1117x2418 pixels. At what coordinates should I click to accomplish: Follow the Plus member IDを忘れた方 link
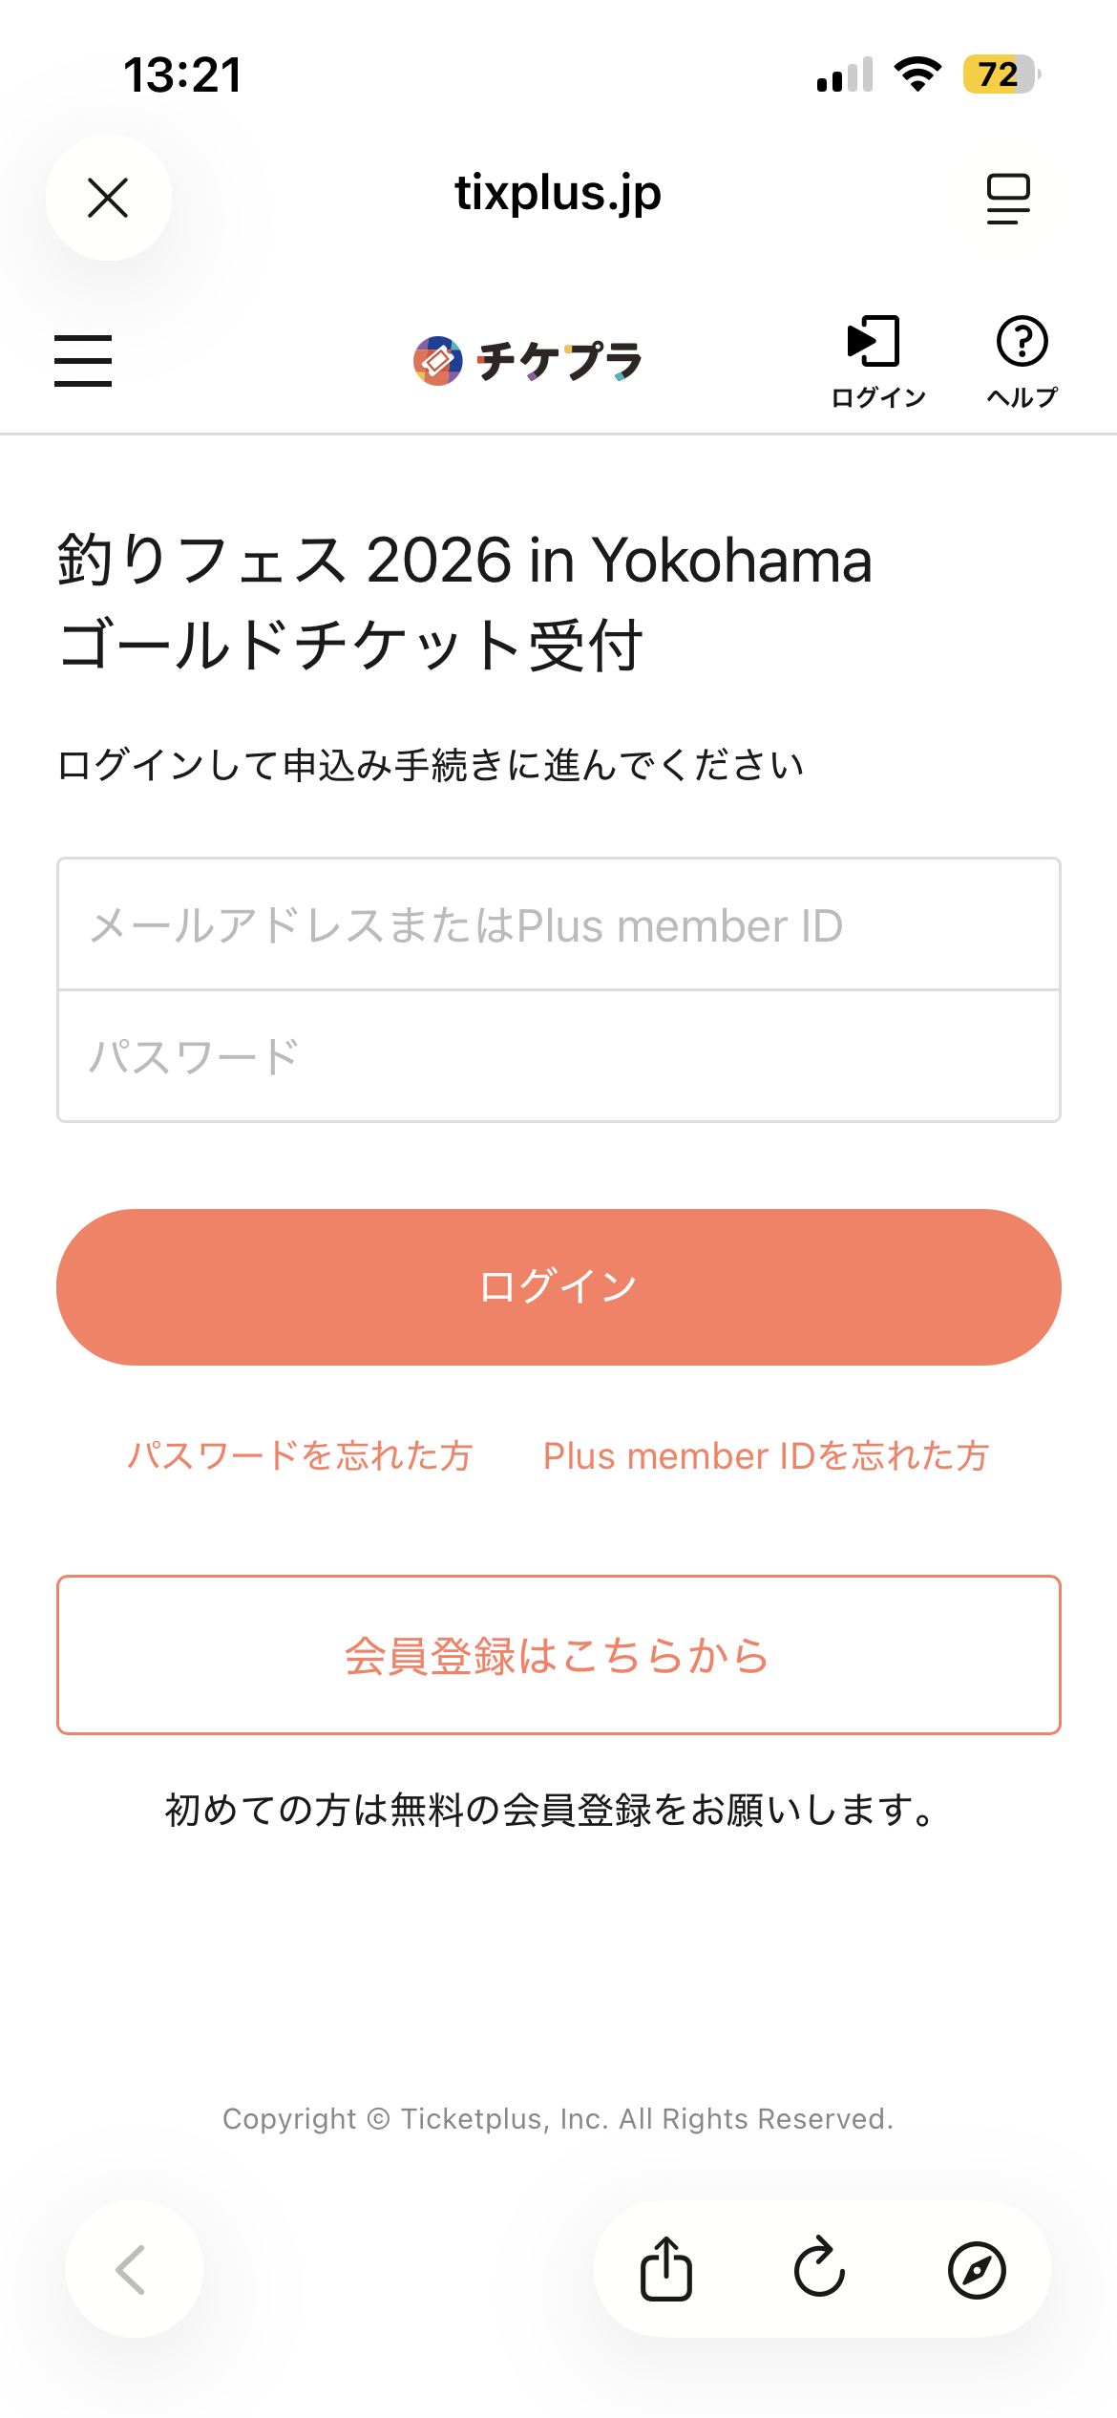tap(766, 1455)
